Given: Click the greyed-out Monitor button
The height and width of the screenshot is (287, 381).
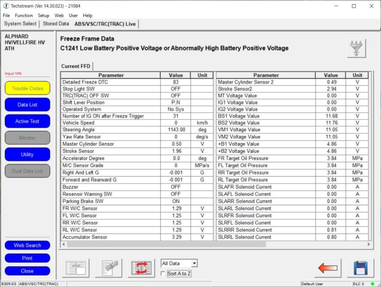Looking at the screenshot, I should (28, 138).
